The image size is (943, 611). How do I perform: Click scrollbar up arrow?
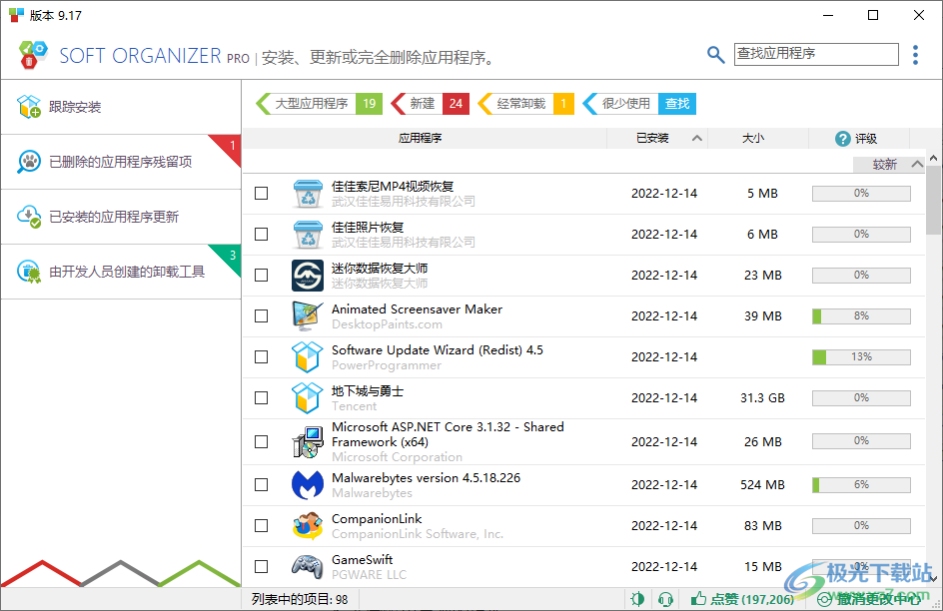coord(933,158)
